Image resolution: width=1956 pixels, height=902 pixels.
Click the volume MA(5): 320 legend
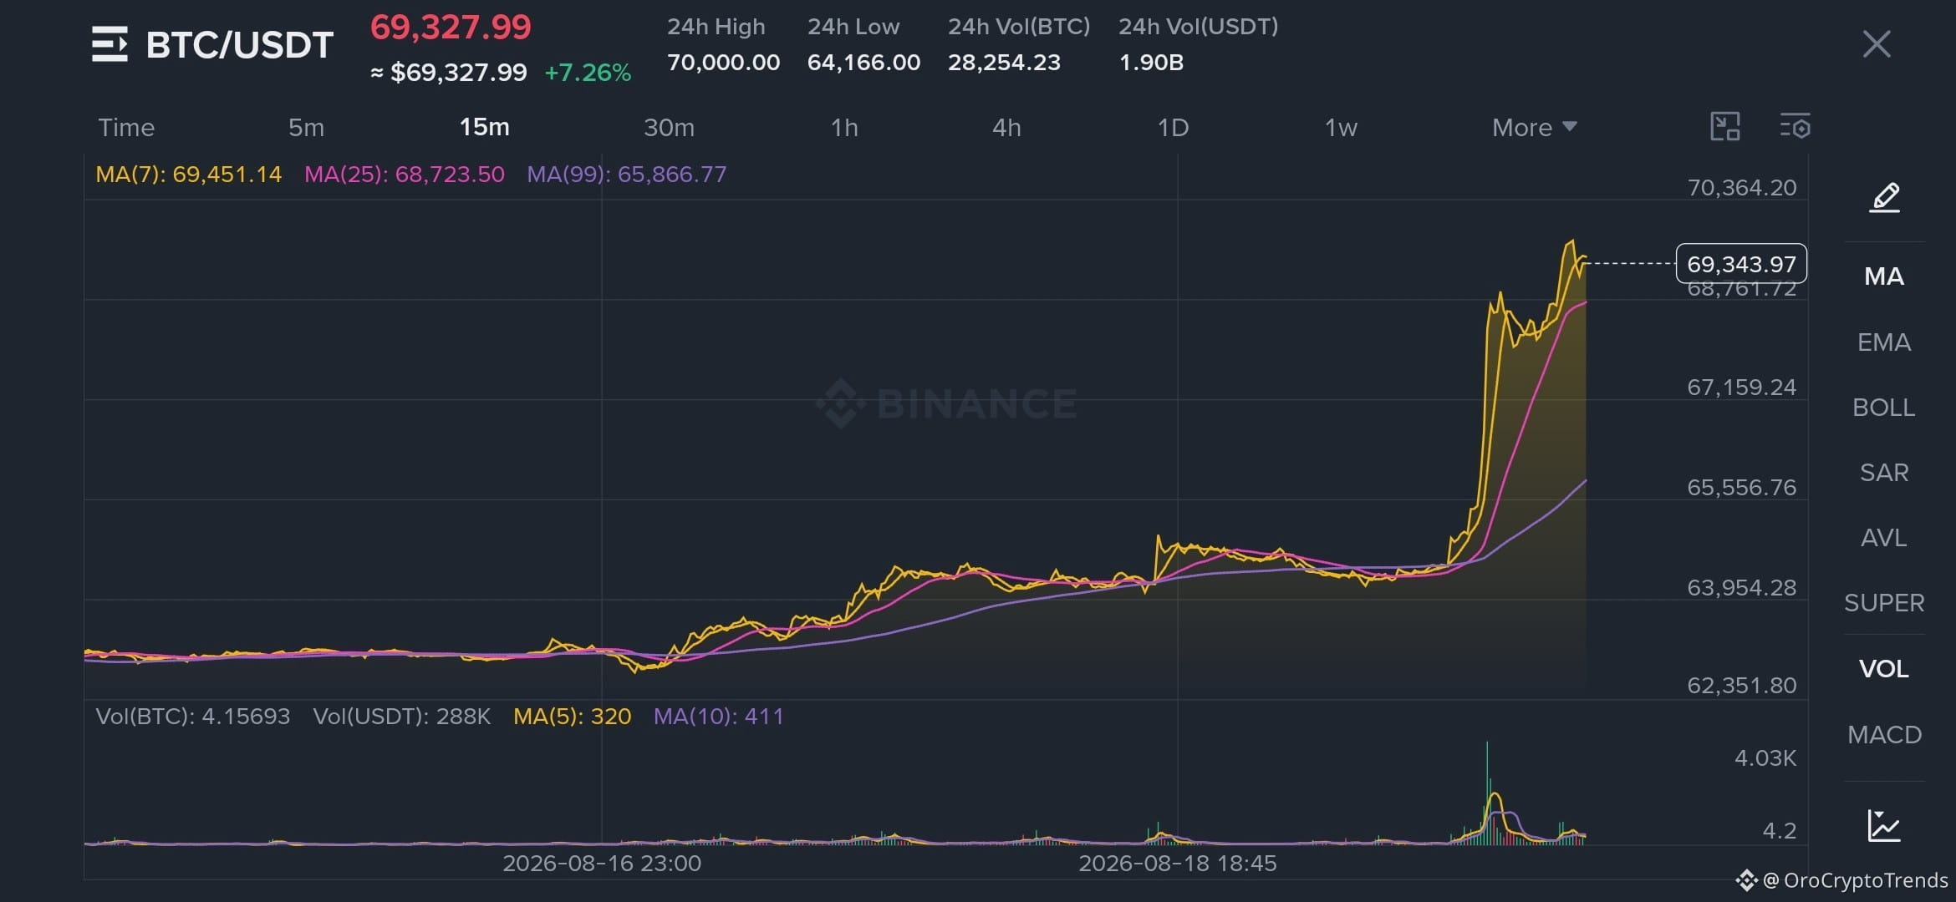click(573, 717)
